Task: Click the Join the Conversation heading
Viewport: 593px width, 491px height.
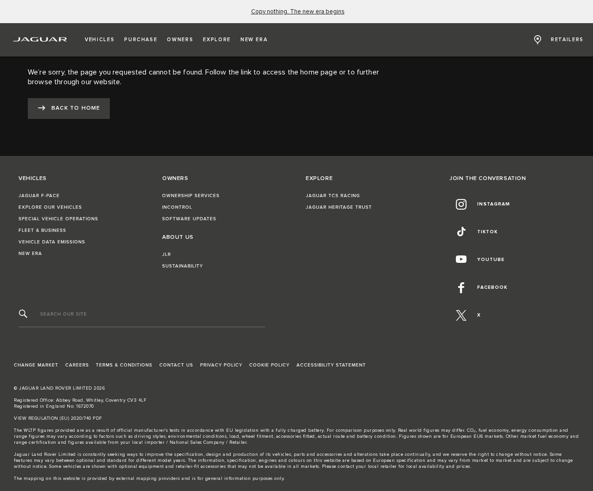Action: pyautogui.click(x=487, y=178)
